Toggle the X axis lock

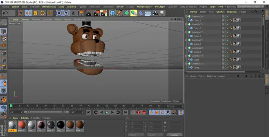59,13
